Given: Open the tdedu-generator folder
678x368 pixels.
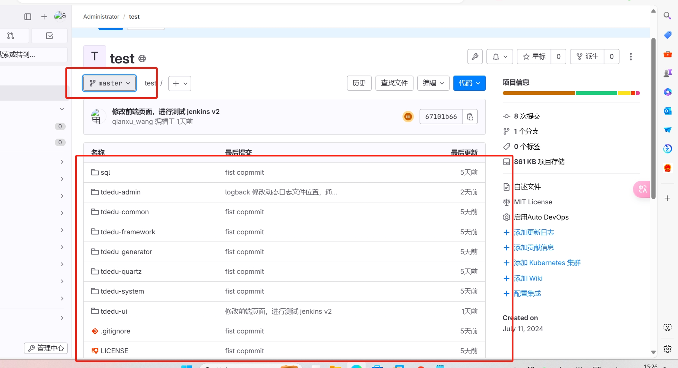Looking at the screenshot, I should 126,252.
